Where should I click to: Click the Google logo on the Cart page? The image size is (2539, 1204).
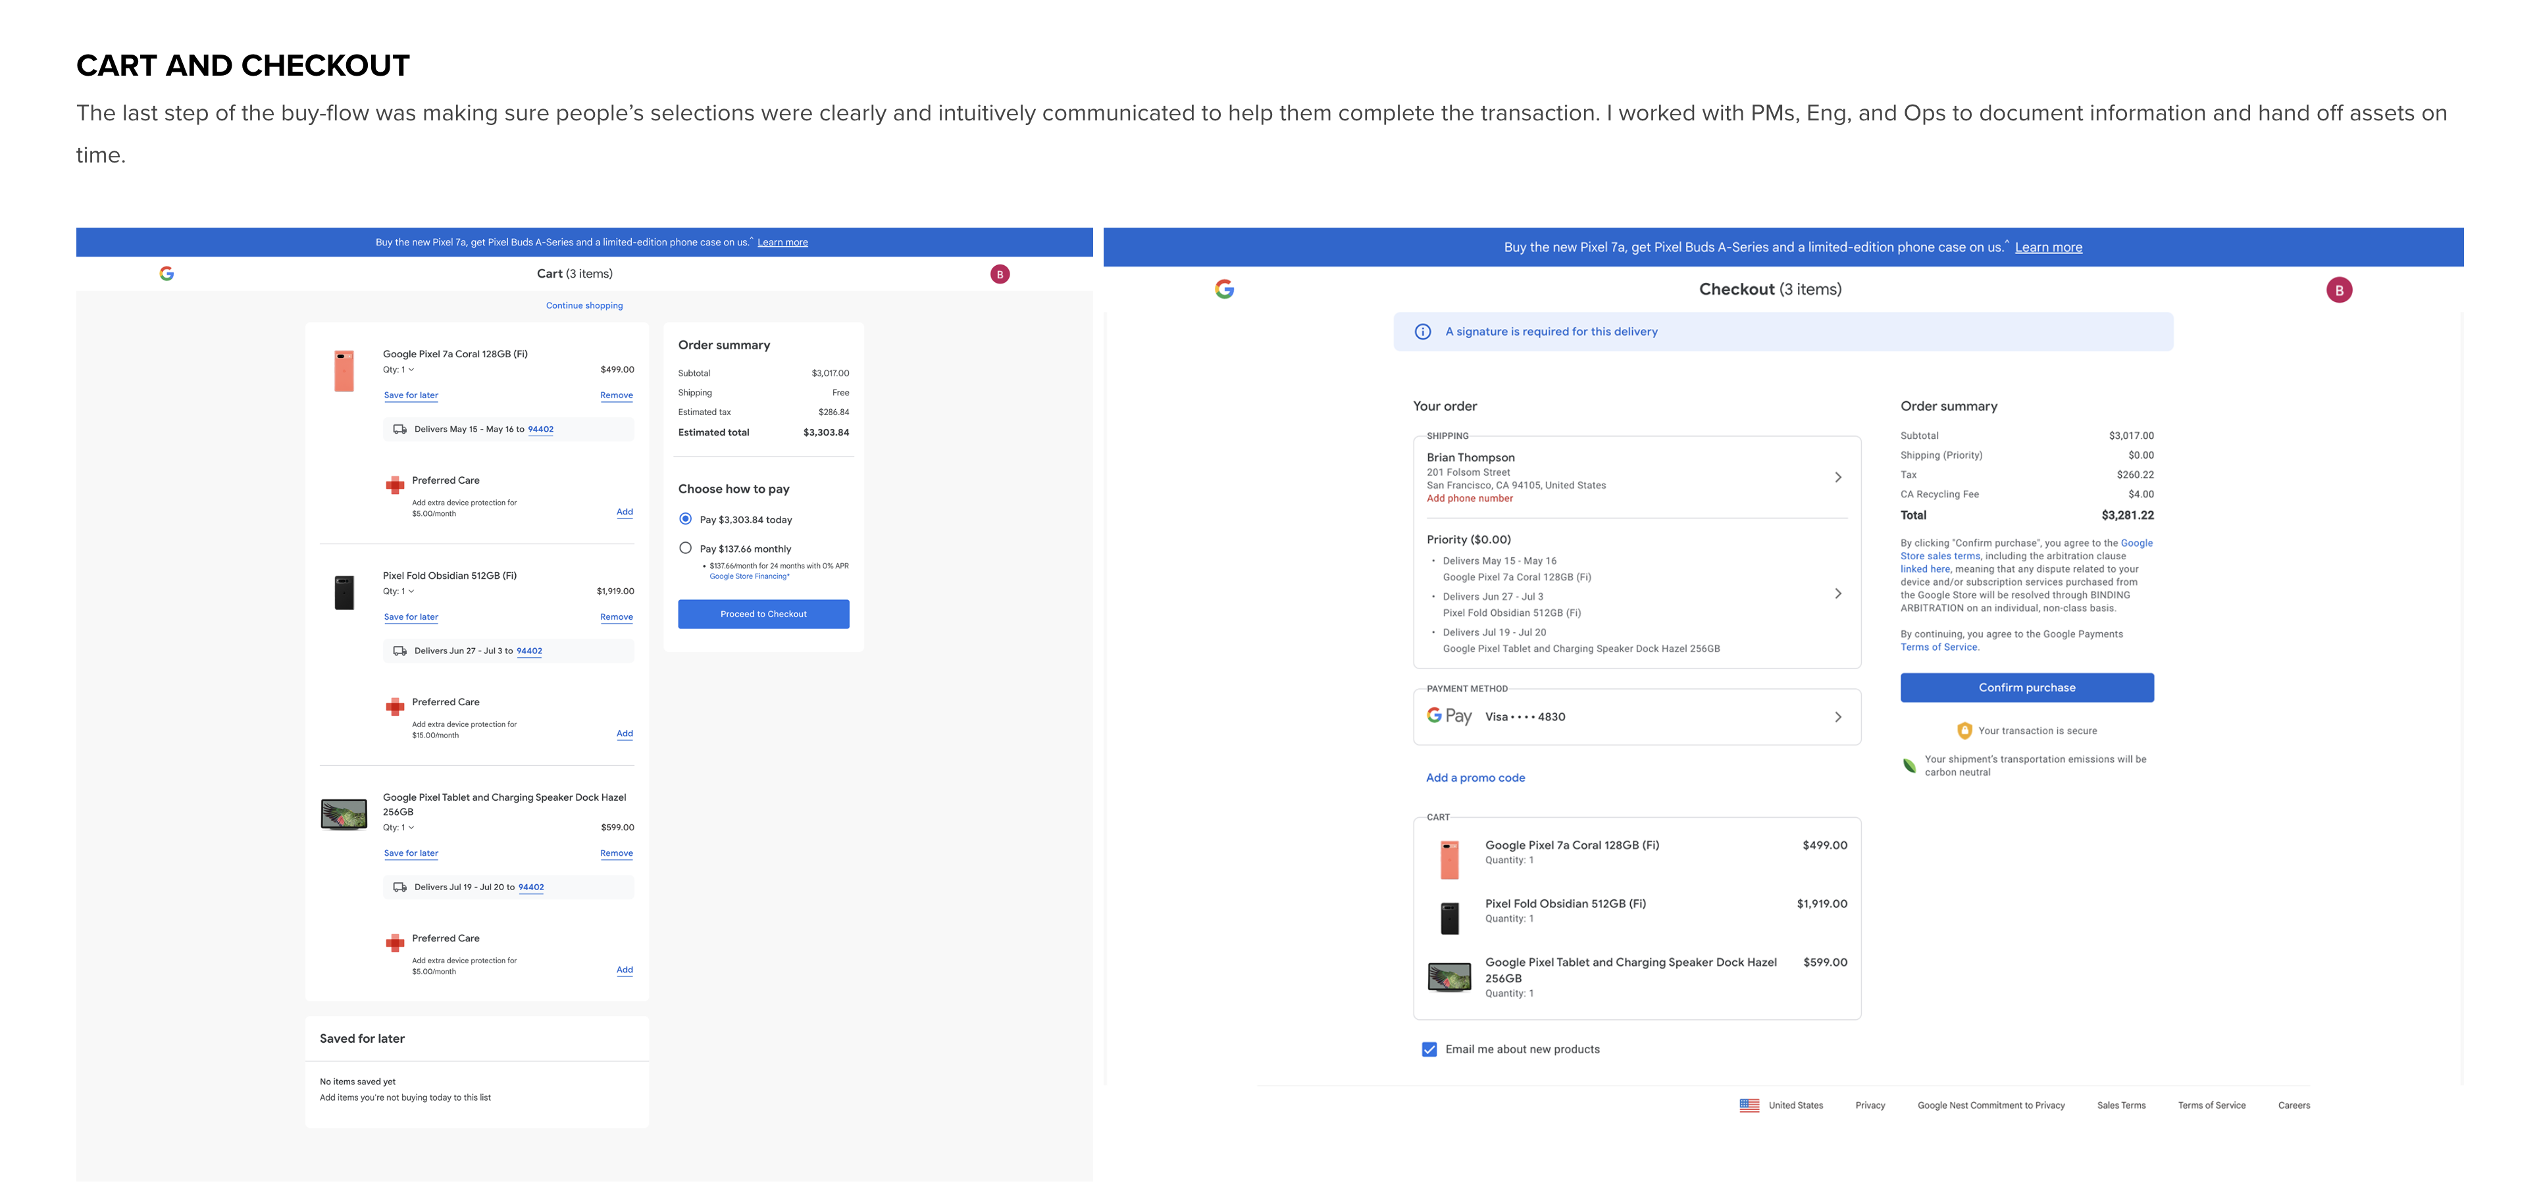click(167, 274)
